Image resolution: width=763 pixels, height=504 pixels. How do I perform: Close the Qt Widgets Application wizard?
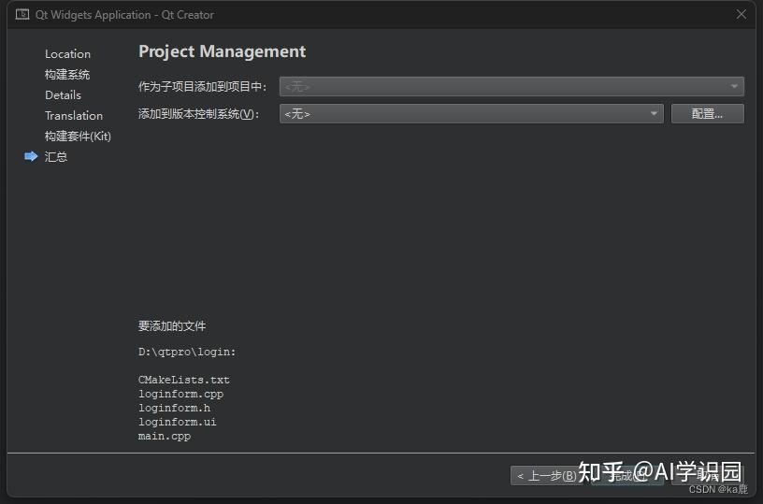[741, 15]
